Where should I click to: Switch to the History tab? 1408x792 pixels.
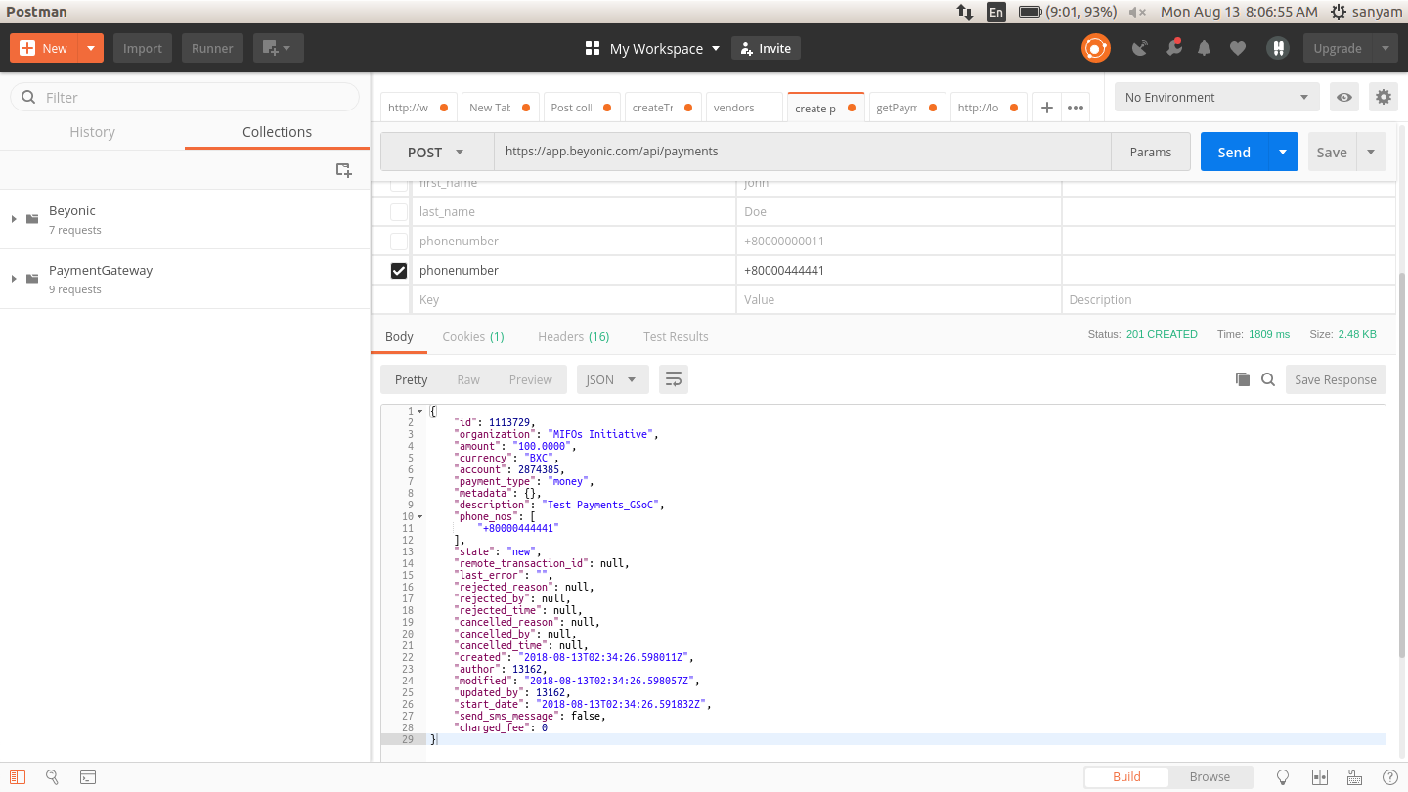point(92,132)
